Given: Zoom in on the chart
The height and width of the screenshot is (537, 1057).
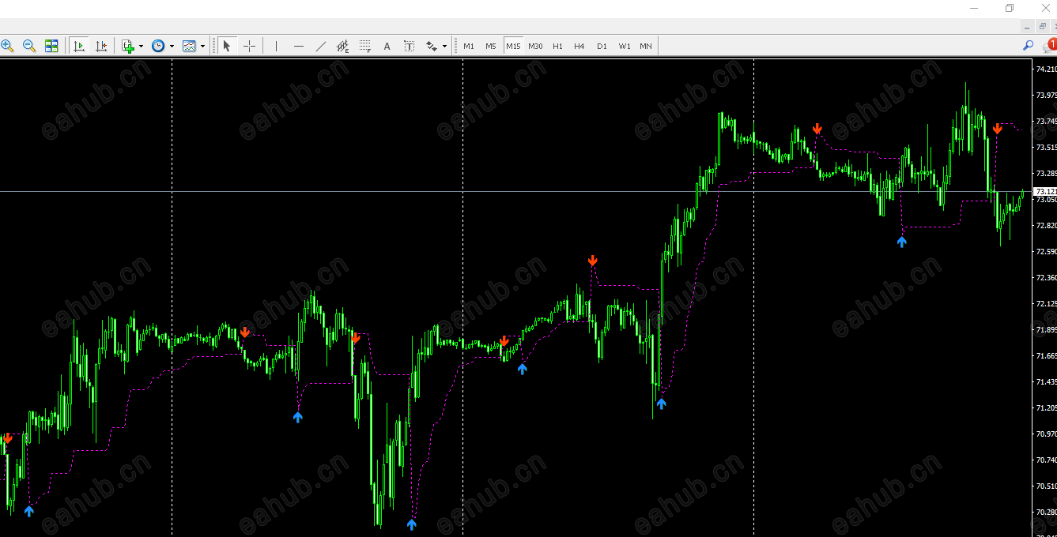Looking at the screenshot, I should pos(7,46).
